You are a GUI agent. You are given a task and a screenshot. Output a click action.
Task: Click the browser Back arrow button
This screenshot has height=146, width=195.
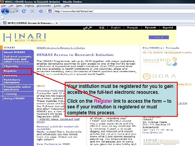coord(5,11)
